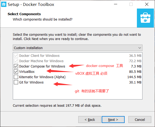This screenshot has width=155, height=127.
Task: Check Git for Windows component
Action: click(x=16, y=82)
